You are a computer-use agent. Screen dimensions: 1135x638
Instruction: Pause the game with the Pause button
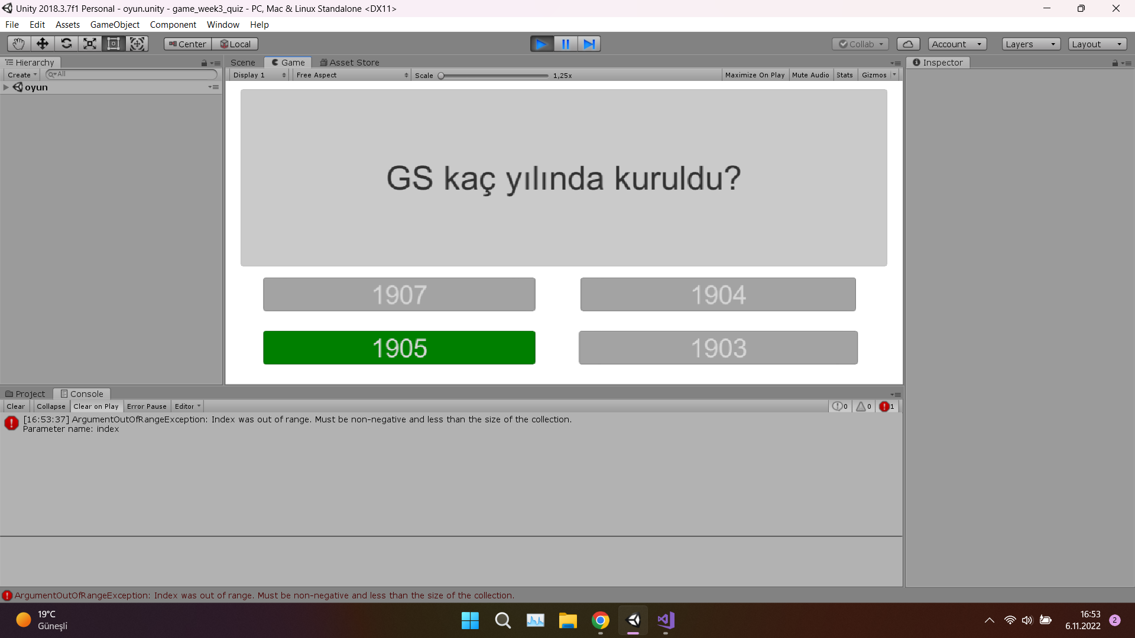click(x=565, y=43)
